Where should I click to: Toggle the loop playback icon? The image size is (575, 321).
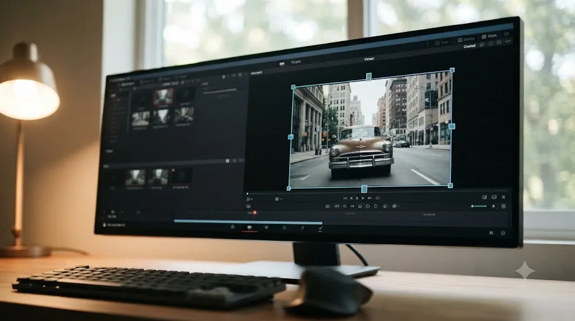click(378, 198)
